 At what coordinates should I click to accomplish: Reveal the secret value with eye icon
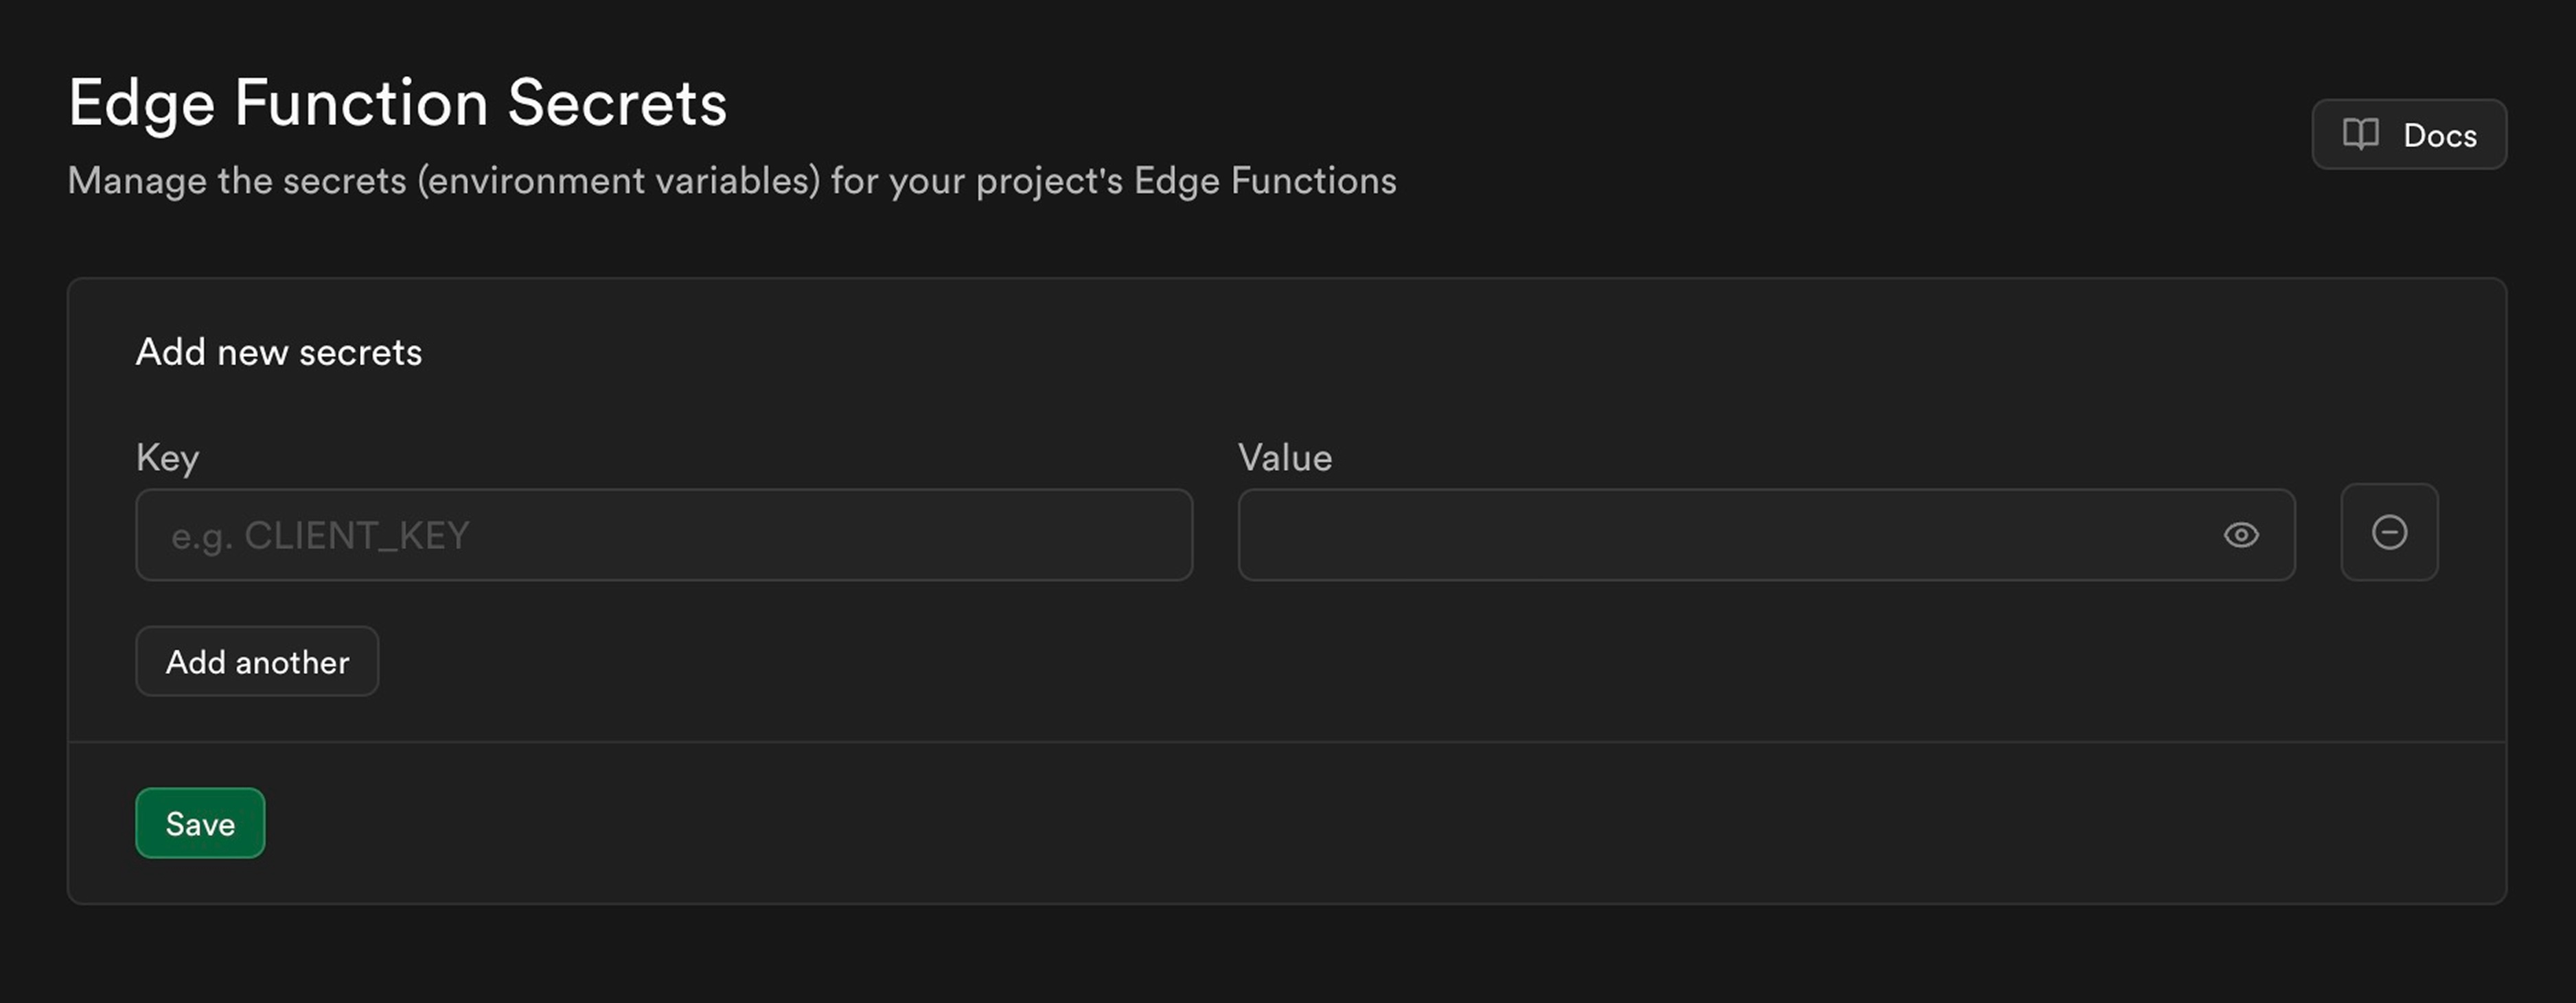point(2241,536)
